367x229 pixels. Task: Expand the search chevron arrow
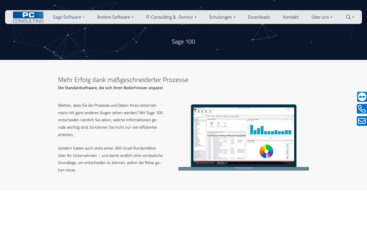point(353,17)
